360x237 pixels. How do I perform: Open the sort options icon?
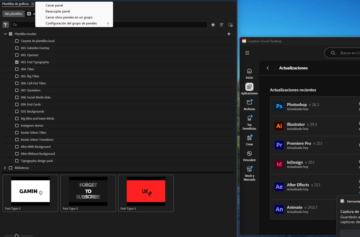222,25
